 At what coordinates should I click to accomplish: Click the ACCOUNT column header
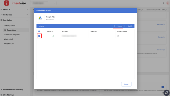click(x=65, y=31)
